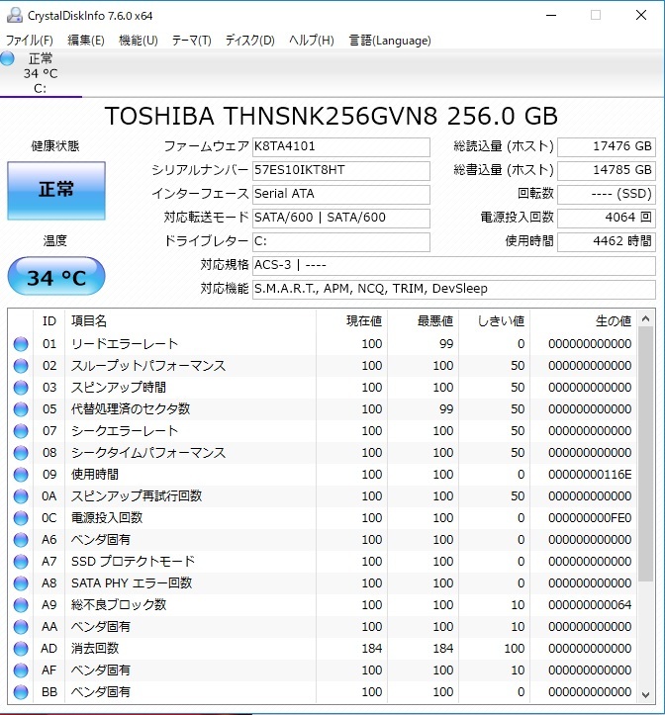This screenshot has width=665, height=715.
Task: Click status orb for row A6 ベンダ固有
Action: pos(21,540)
